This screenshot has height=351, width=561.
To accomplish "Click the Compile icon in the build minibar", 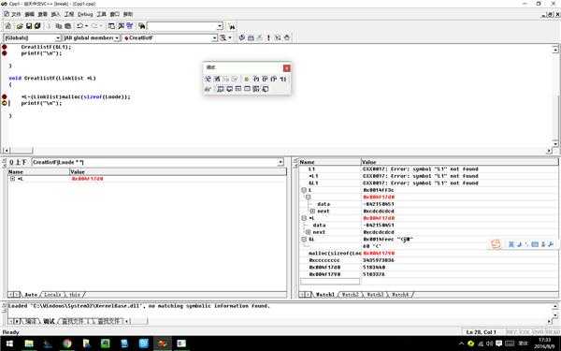I will 242,37.
